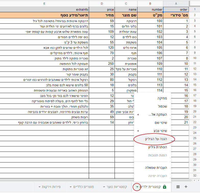Select column E header
The image size is (200, 193).
click(44, 4)
